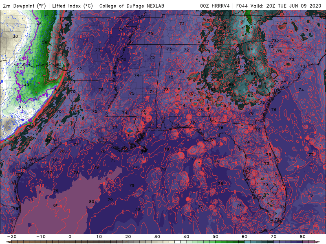
Task: Click the 50 label on the color scale
Action: [216, 237]
